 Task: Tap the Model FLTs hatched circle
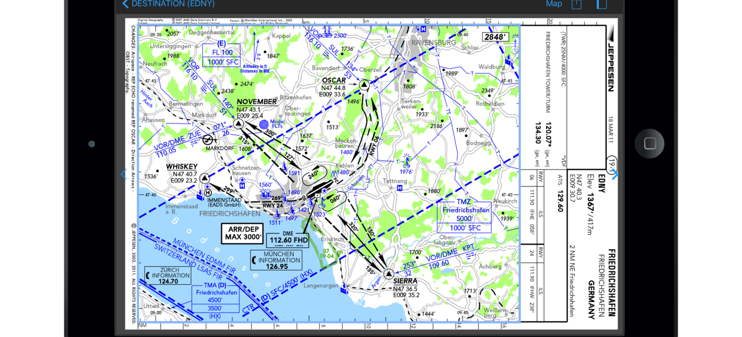[264, 124]
